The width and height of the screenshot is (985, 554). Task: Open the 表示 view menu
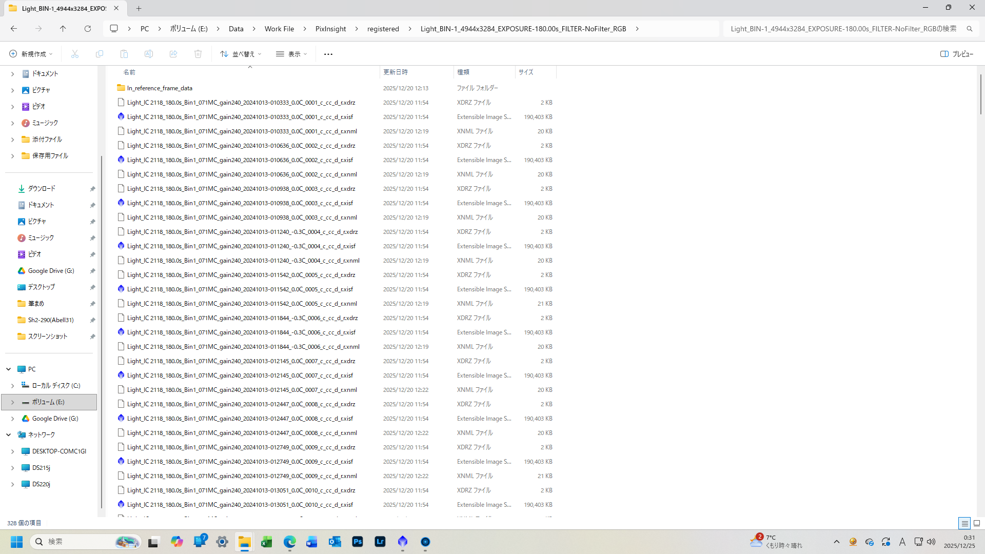pyautogui.click(x=291, y=54)
